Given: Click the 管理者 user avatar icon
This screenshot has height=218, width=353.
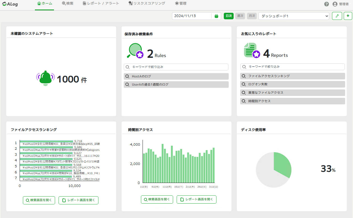Looking at the screenshot, I should pos(335,4).
